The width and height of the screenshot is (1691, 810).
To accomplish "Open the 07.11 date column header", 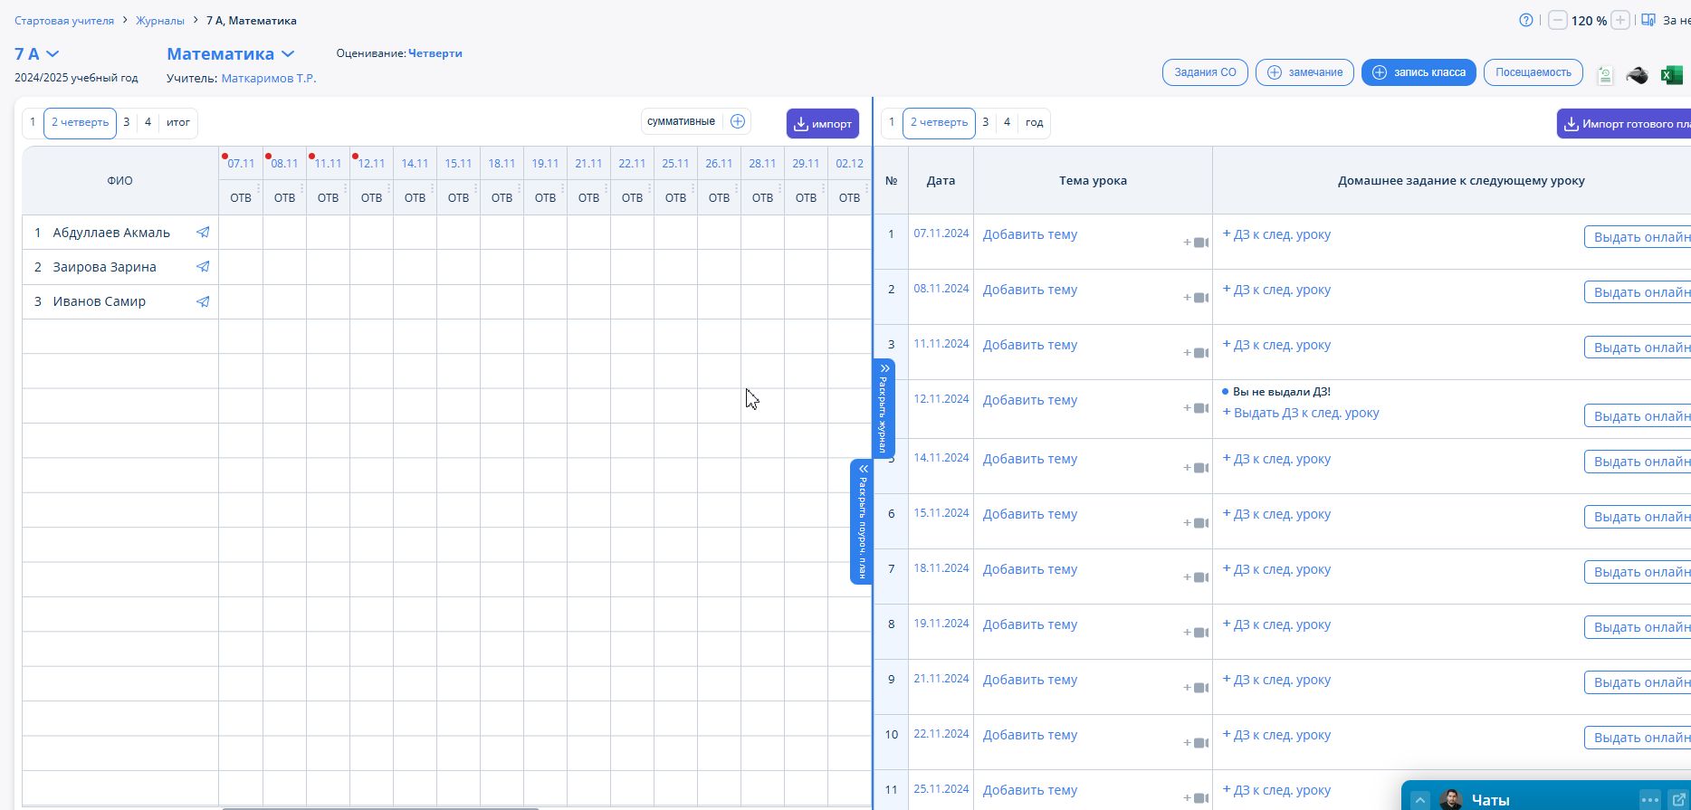I will coord(241,164).
